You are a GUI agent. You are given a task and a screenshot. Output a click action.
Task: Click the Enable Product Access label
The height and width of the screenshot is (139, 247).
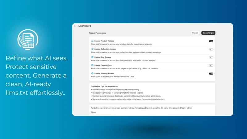click(x=104, y=41)
